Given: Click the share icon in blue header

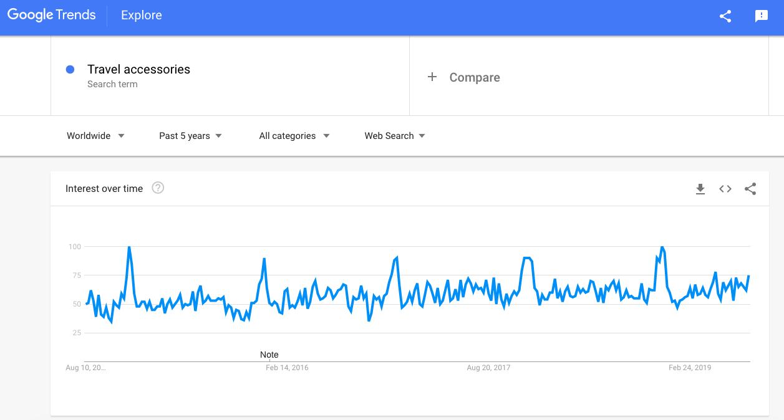Looking at the screenshot, I should coord(725,16).
